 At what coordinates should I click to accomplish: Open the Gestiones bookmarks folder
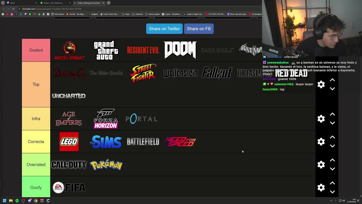137,14
